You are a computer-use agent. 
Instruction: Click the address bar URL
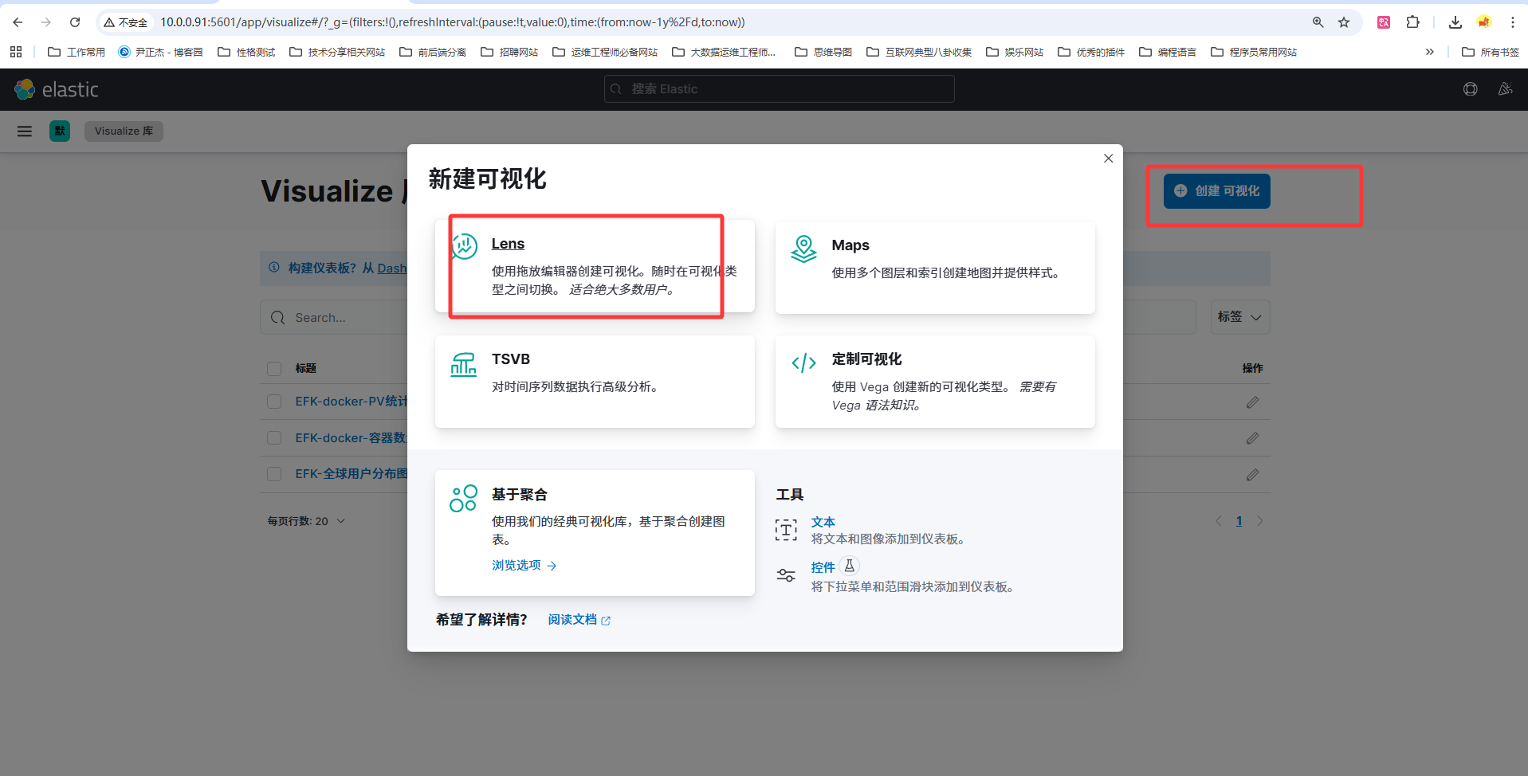click(453, 22)
